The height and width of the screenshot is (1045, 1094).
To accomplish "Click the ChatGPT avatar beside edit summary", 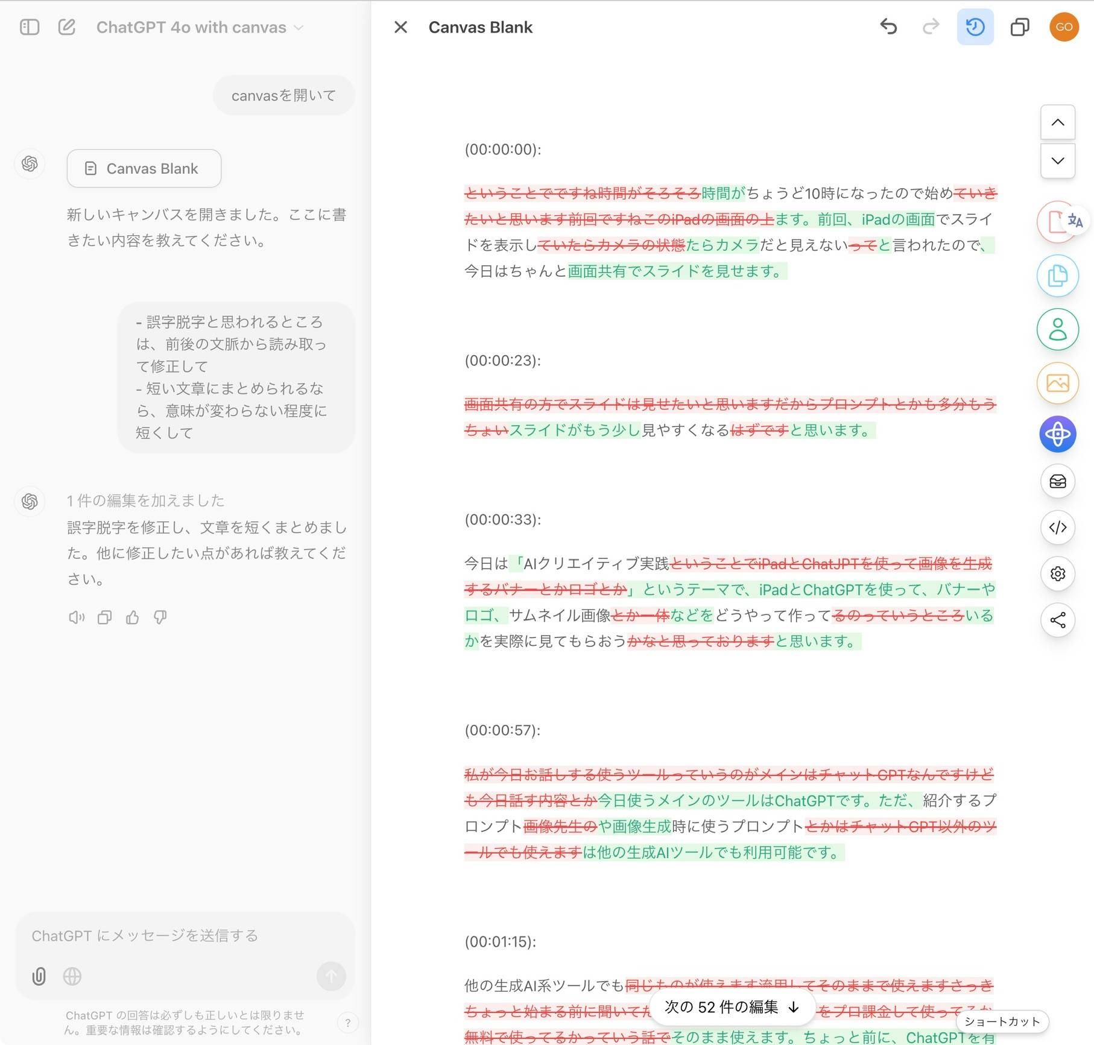I will click(x=30, y=501).
